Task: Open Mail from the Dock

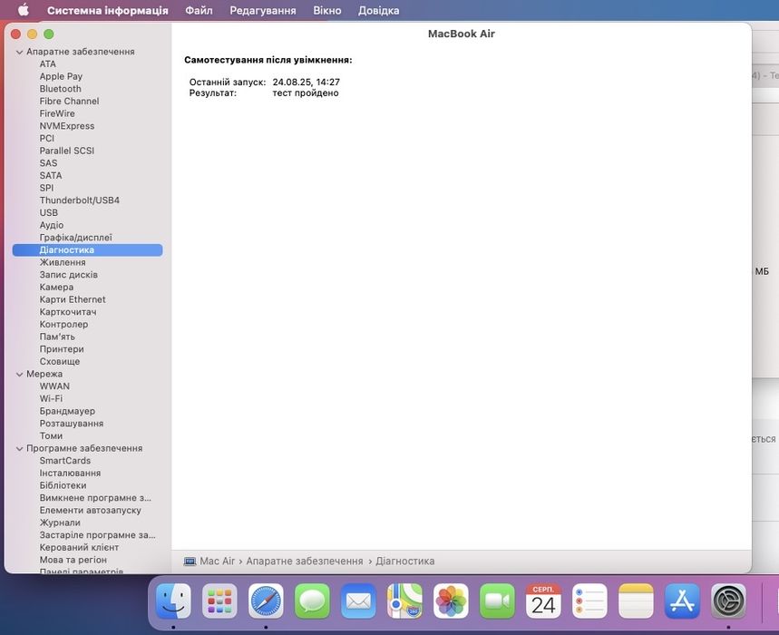Action: pos(358,601)
